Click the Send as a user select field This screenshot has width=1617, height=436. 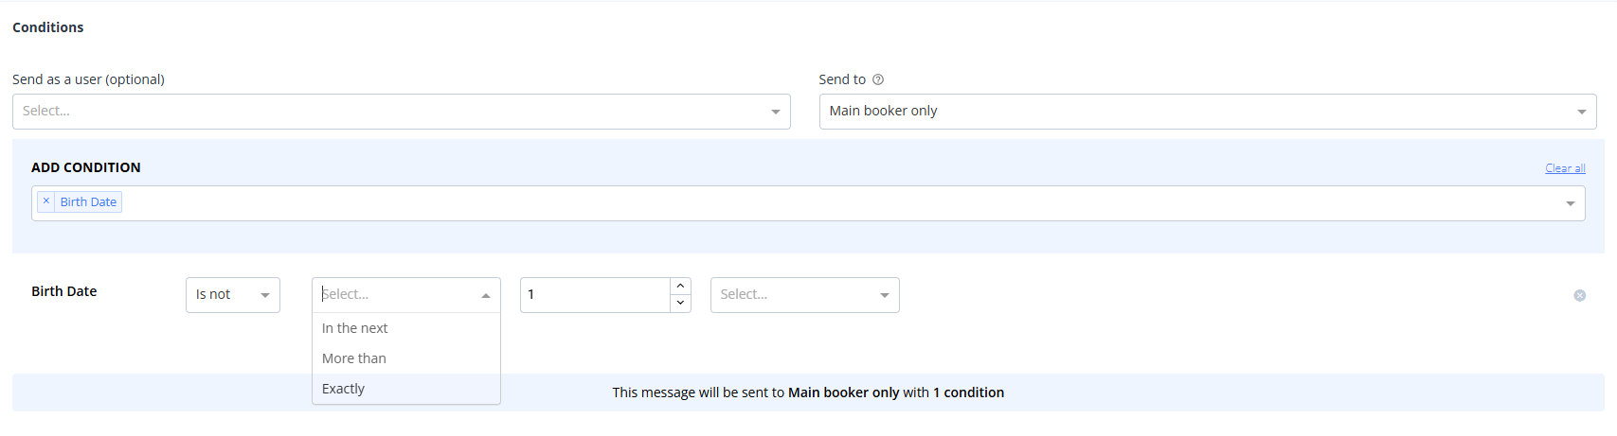point(401,112)
